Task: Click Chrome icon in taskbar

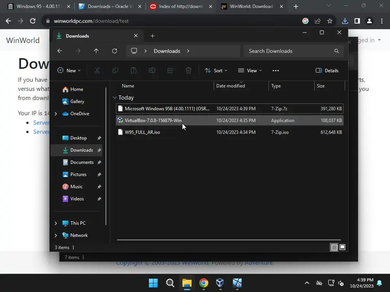Action: (203, 283)
